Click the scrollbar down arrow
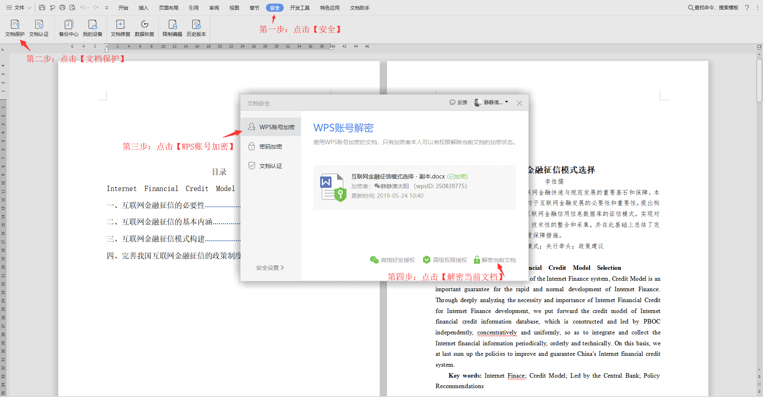 [x=759, y=370]
